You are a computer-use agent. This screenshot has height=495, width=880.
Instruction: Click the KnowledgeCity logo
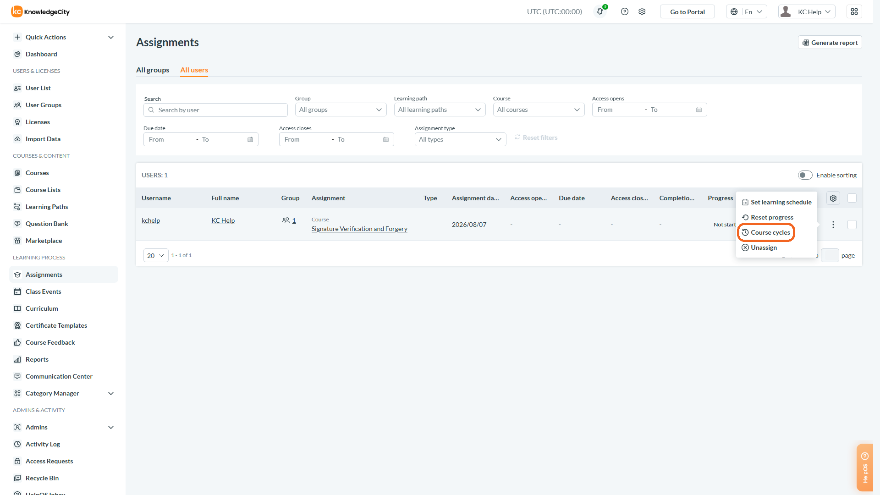[x=40, y=11]
